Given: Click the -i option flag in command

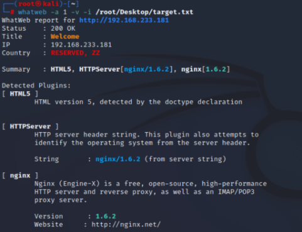Looking at the screenshot, I should (87, 12).
